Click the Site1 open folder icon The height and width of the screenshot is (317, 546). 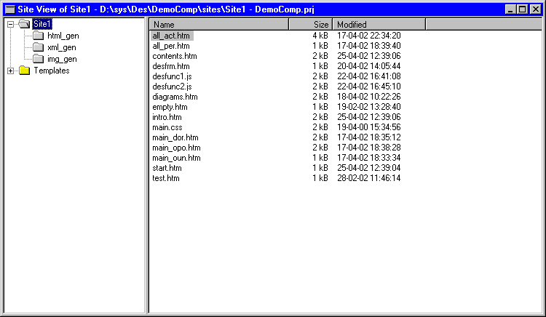point(24,24)
